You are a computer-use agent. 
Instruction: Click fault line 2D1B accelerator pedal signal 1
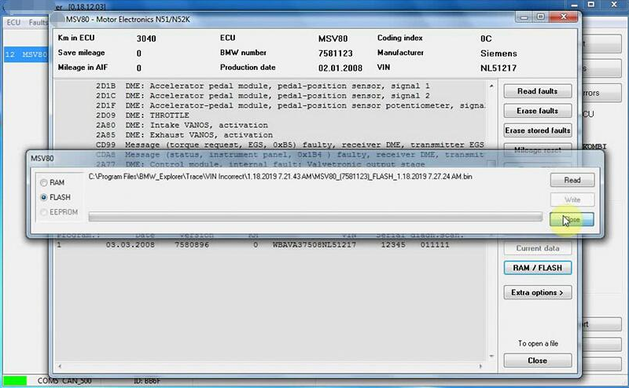click(263, 86)
